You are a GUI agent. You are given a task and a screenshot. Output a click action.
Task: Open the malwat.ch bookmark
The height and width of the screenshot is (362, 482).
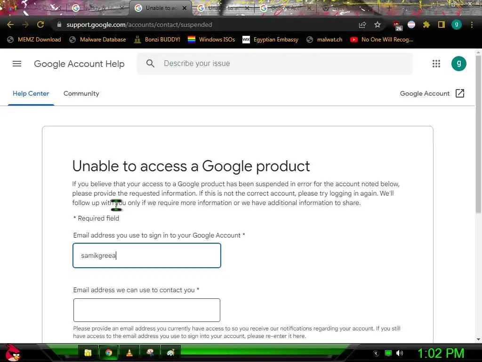click(324, 40)
